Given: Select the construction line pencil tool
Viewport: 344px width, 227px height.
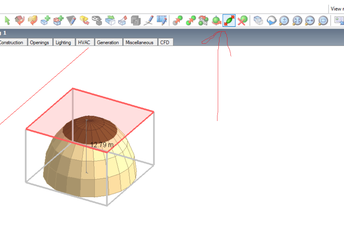Looking at the screenshot, I should click(x=149, y=20).
